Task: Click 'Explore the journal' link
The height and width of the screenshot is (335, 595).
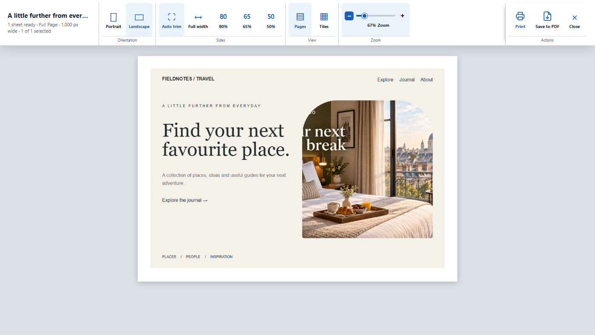Action: point(185,200)
